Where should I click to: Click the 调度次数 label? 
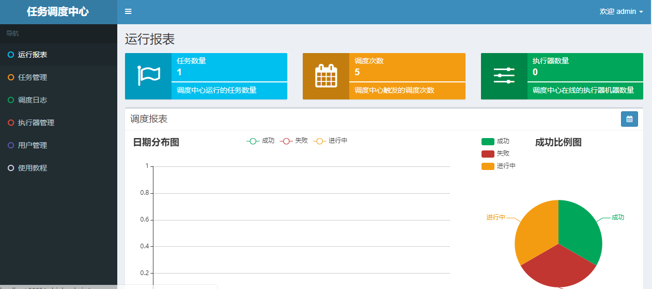[x=369, y=61]
